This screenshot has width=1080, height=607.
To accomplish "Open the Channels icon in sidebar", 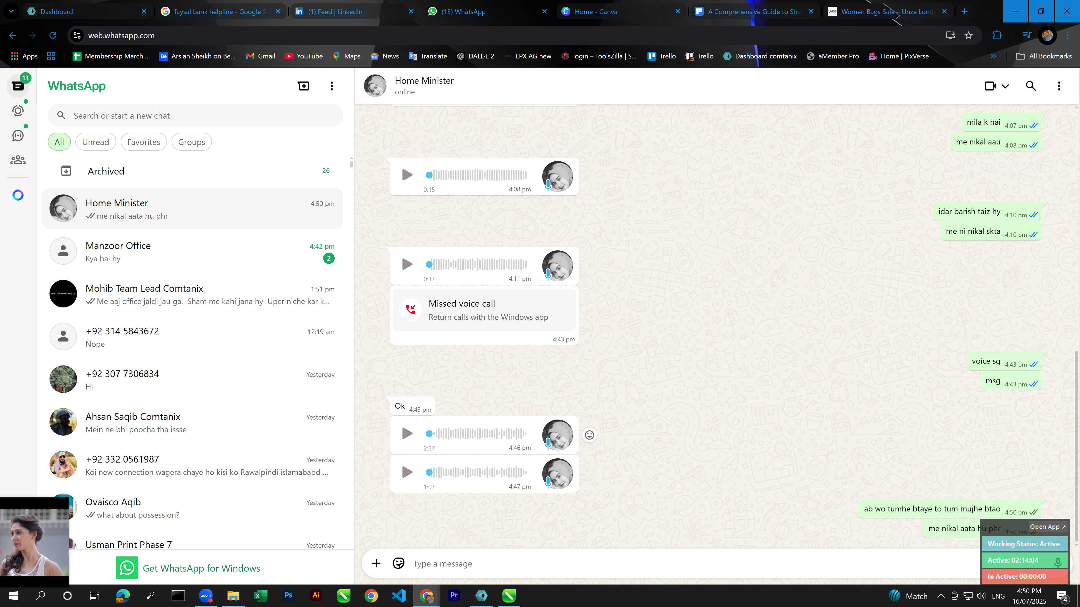I will pyautogui.click(x=18, y=135).
